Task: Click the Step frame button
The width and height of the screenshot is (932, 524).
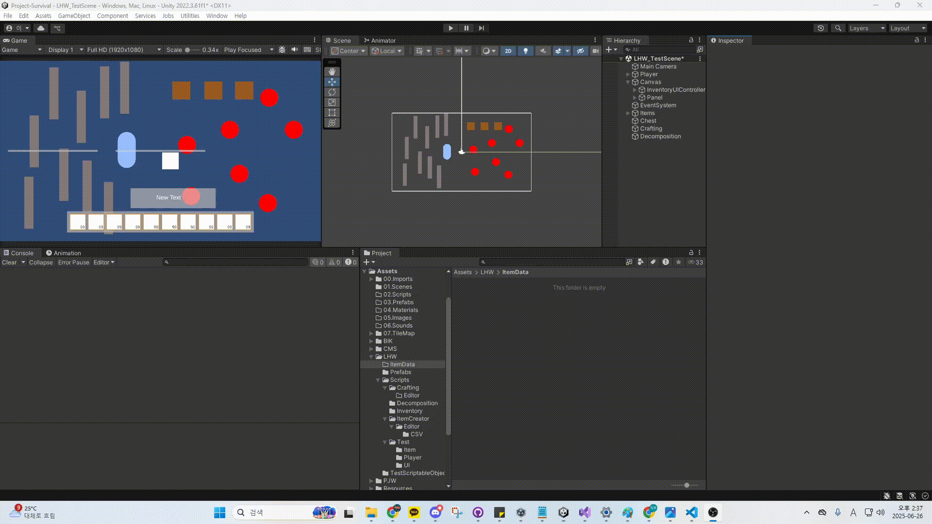Action: 481,28
